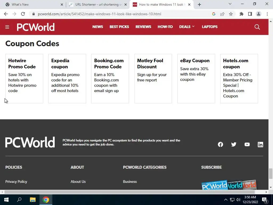
Task: Share this page via the share icon
Action: click(222, 14)
